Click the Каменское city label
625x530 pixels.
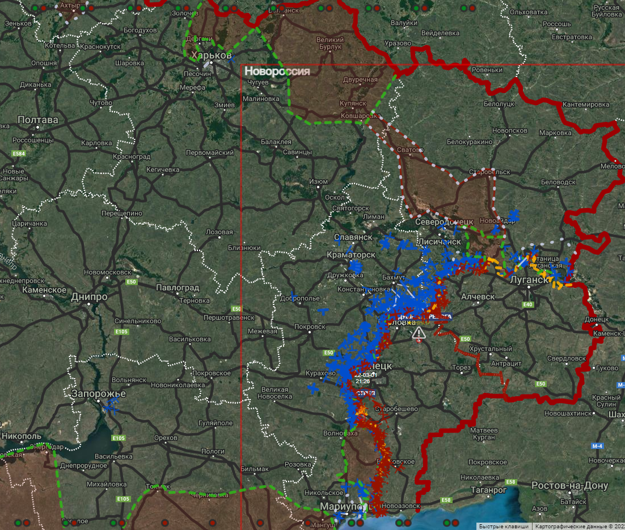44,290
